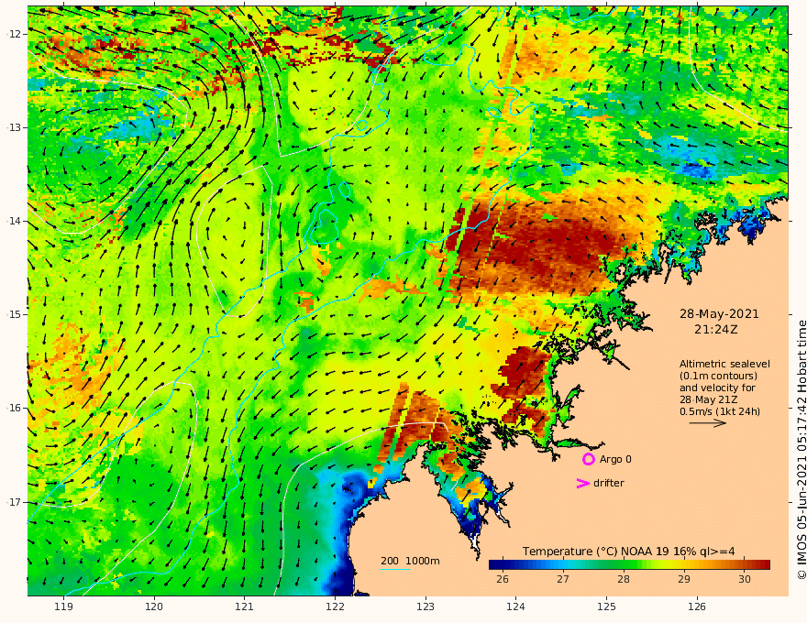The width and height of the screenshot is (807, 623).
Task: Click the colorbar tick value 29
Action: tap(684, 579)
